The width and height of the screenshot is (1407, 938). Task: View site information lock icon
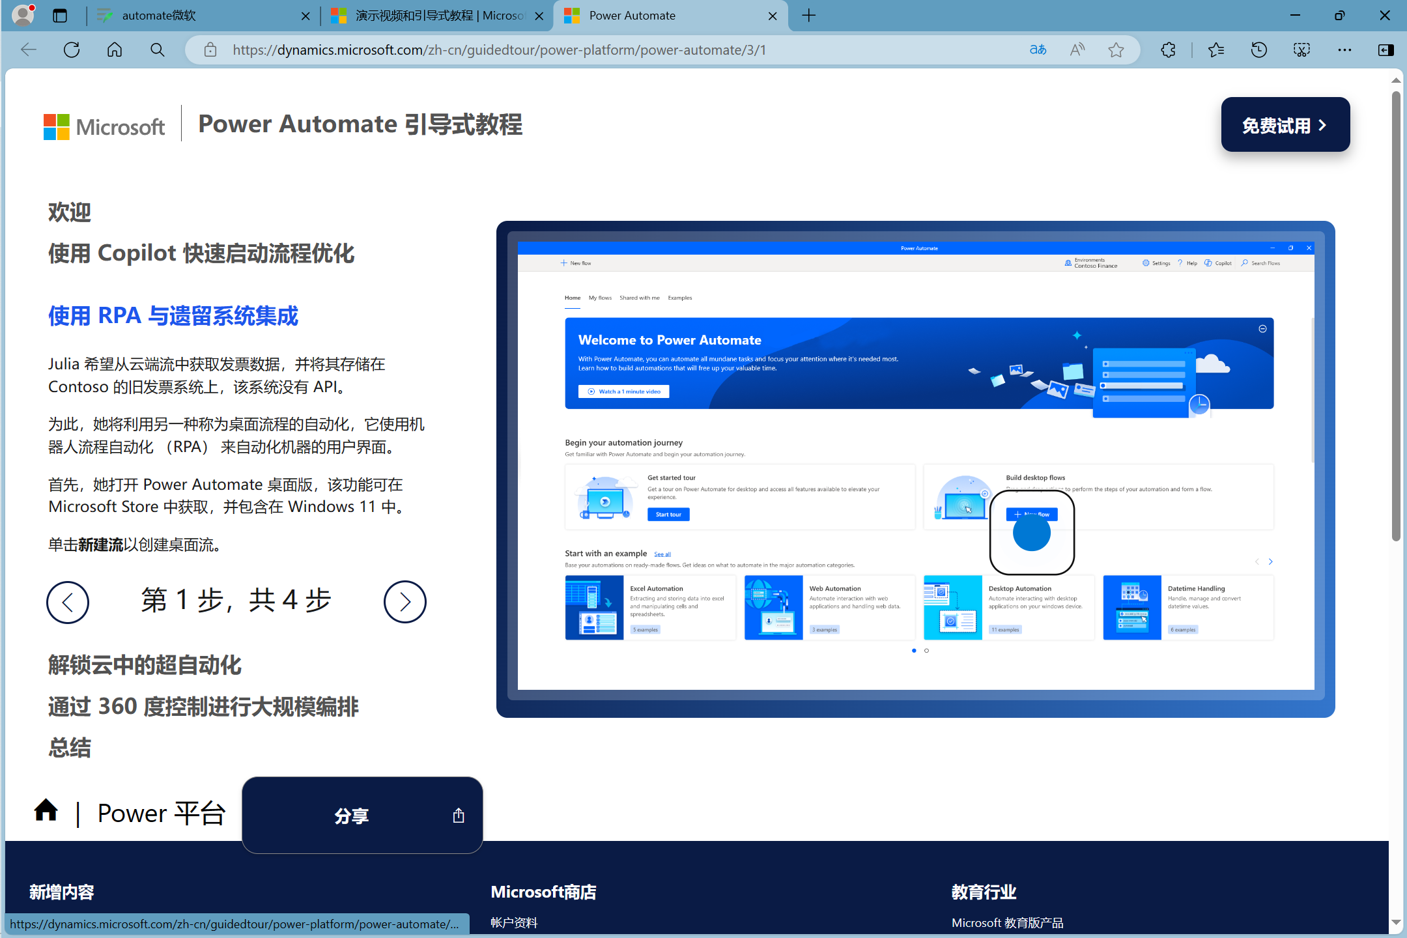210,50
